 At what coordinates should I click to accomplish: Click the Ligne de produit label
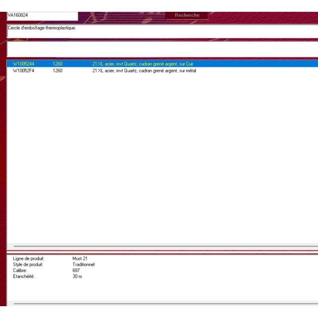pos(29,258)
